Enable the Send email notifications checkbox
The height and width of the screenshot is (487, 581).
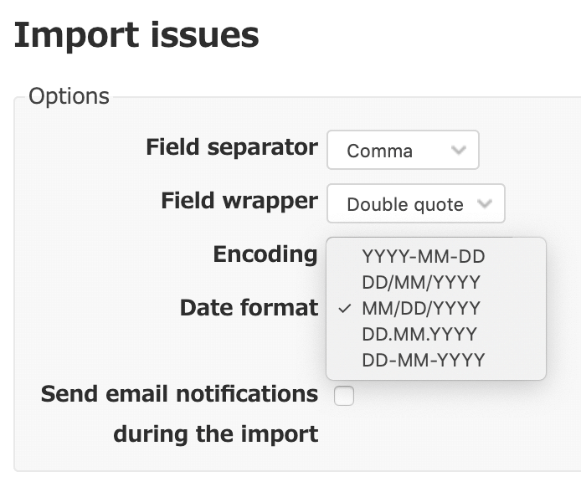[344, 396]
